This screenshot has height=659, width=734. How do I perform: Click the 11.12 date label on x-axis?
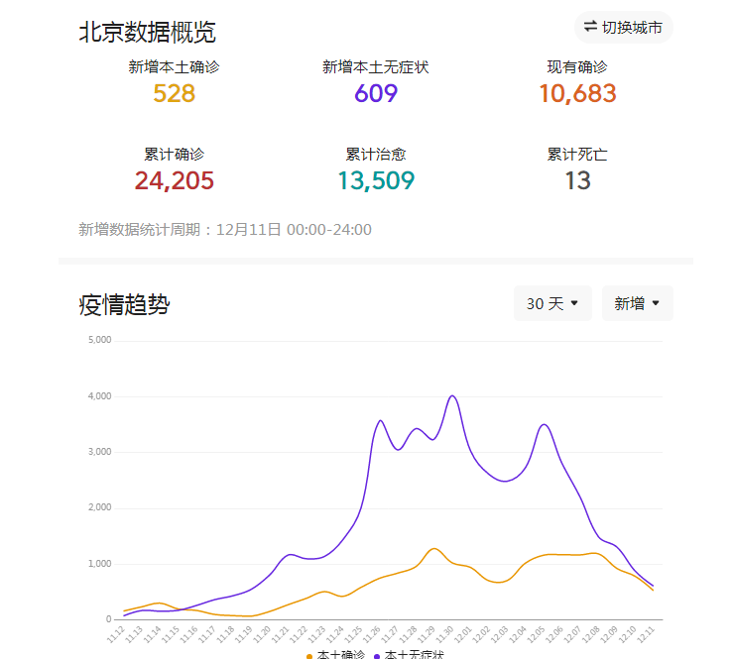116,633
